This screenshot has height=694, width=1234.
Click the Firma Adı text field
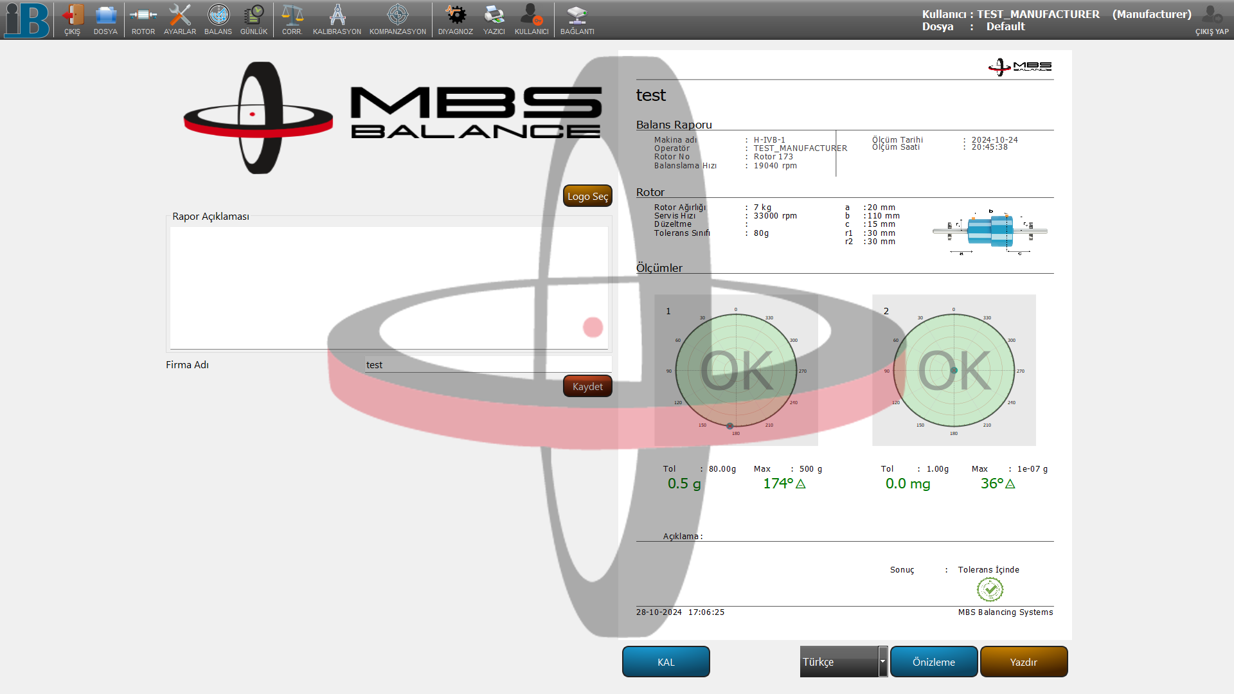pyautogui.click(x=487, y=364)
